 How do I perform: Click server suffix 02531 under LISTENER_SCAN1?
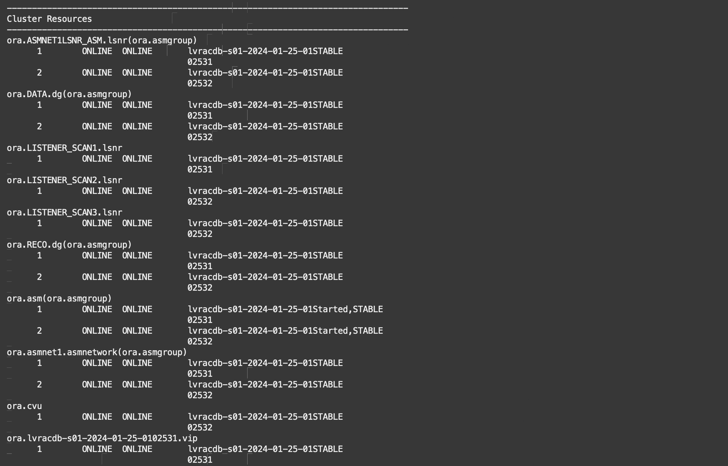tap(200, 170)
